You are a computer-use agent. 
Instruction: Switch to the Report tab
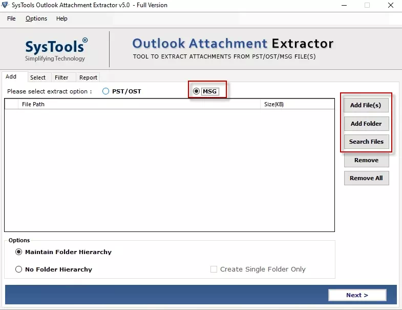point(88,77)
